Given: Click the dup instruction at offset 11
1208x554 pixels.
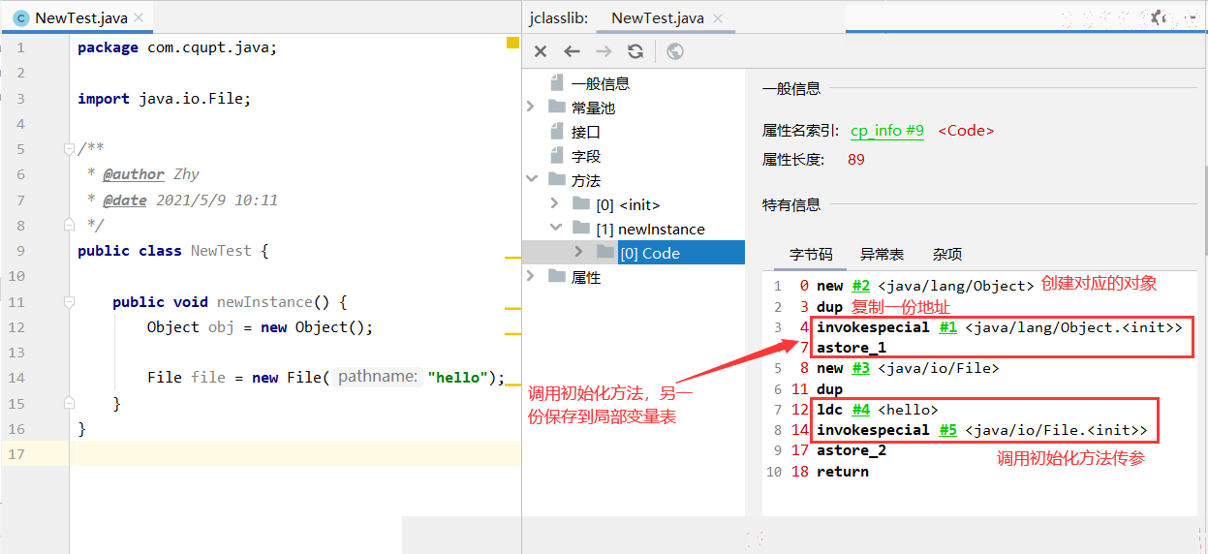Looking at the screenshot, I should click(830, 389).
